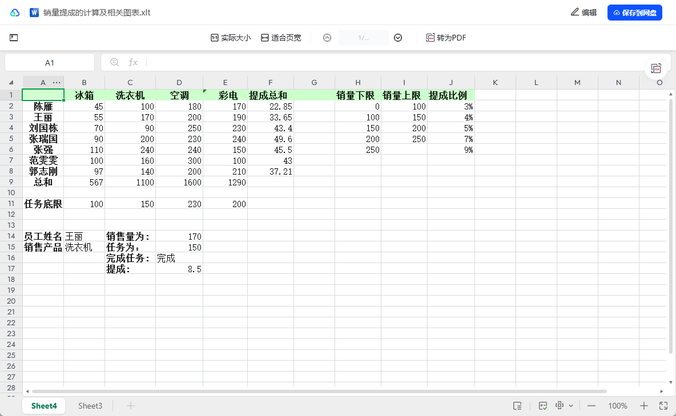The image size is (676, 416).
Task: Switch to the Sheet3 tab
Action: tap(90, 405)
